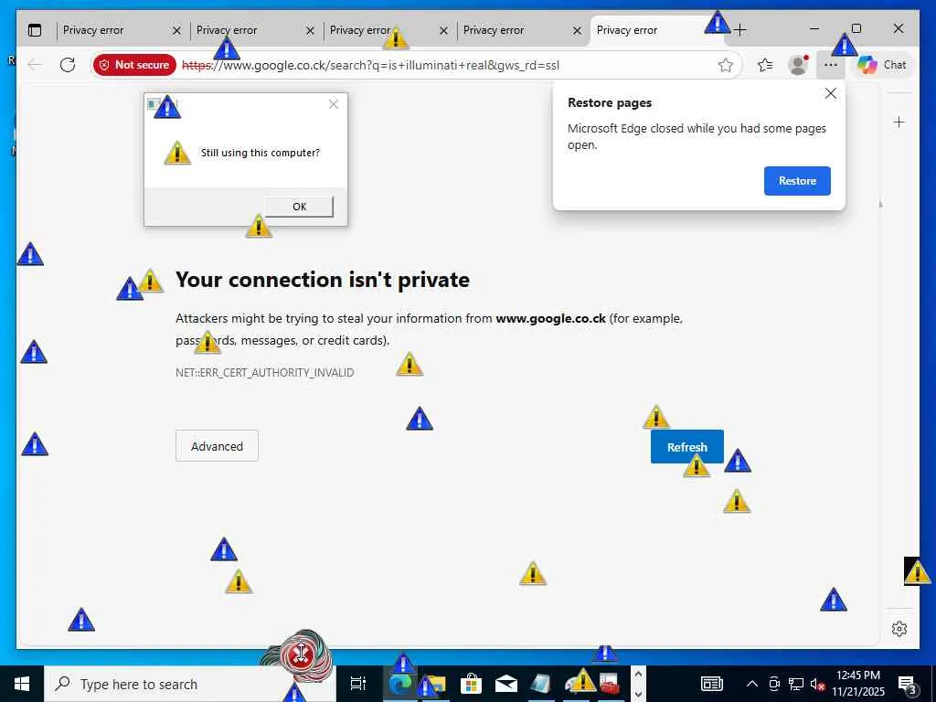Click the browser reload icon in toolbar

pyautogui.click(x=68, y=65)
